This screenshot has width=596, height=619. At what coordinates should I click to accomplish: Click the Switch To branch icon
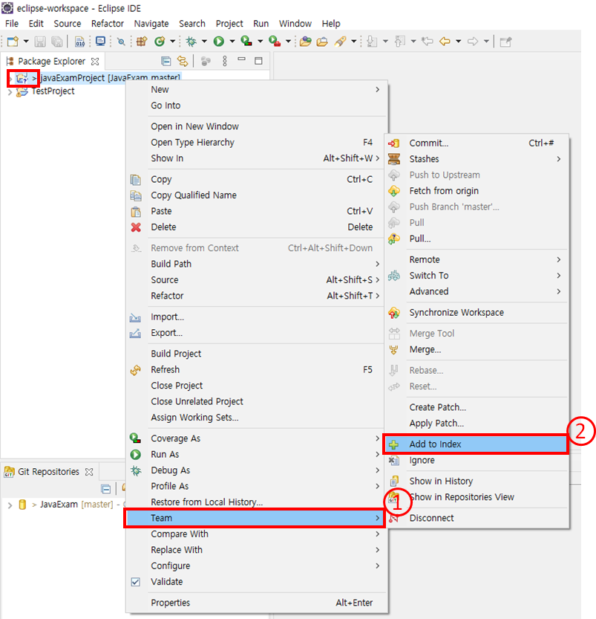coord(394,276)
